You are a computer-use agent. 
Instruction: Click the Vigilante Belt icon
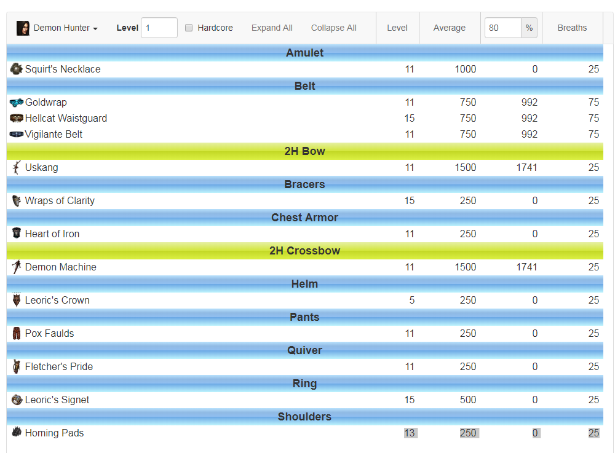16,135
